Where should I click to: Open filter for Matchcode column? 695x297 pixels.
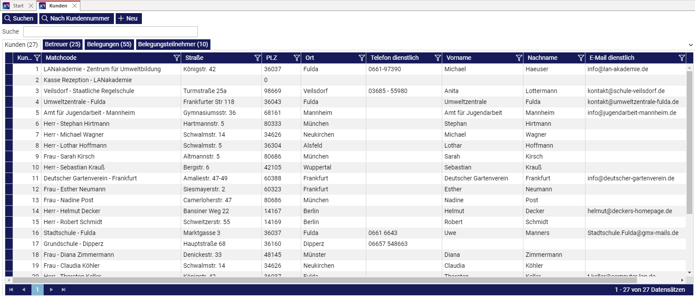(x=176, y=58)
